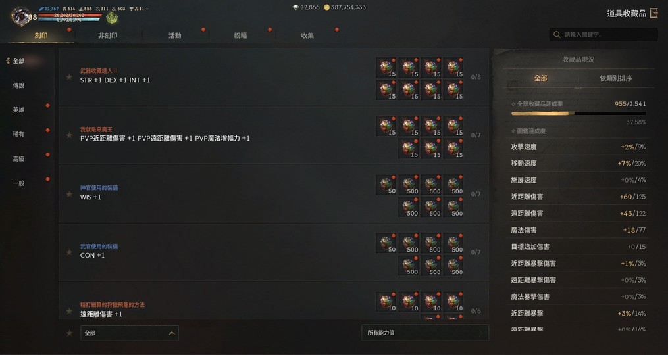Toggle the bottom favorites star filter
This screenshot has width=668, height=355.
point(69,333)
